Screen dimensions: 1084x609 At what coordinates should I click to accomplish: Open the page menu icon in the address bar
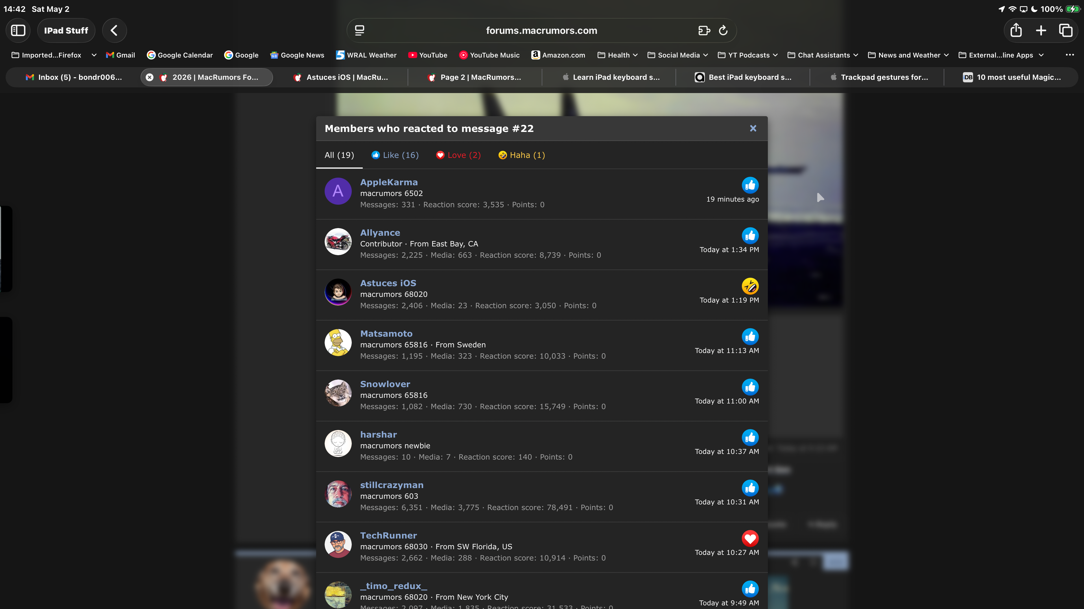(359, 30)
